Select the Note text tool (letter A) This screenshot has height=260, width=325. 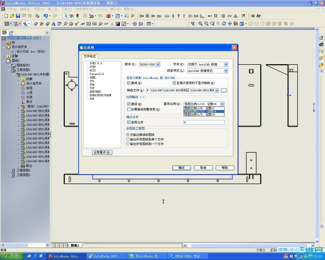pos(53,24)
